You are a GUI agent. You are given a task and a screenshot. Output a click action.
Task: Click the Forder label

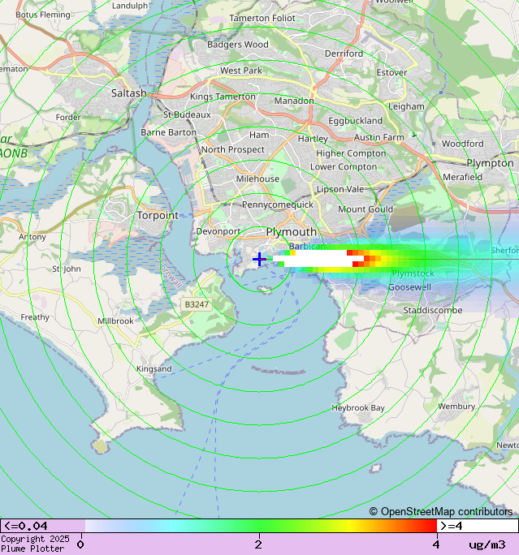[68, 117]
